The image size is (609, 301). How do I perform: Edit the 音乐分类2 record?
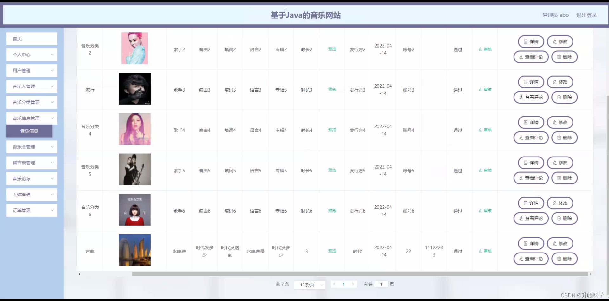pyautogui.click(x=560, y=42)
